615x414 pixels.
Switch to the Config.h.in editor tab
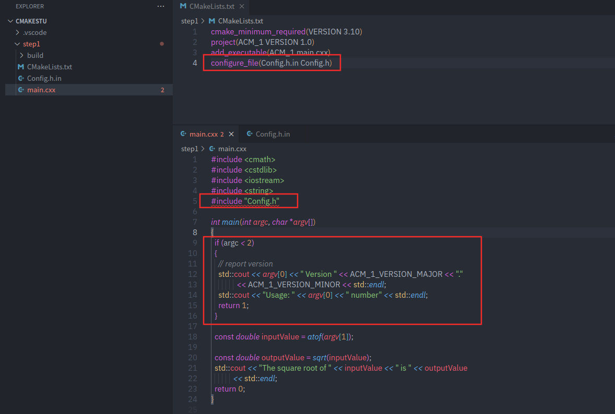pyautogui.click(x=272, y=134)
